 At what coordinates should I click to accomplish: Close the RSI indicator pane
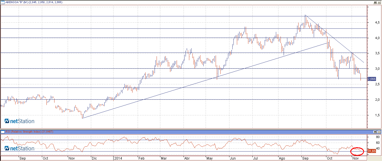click(379, 132)
